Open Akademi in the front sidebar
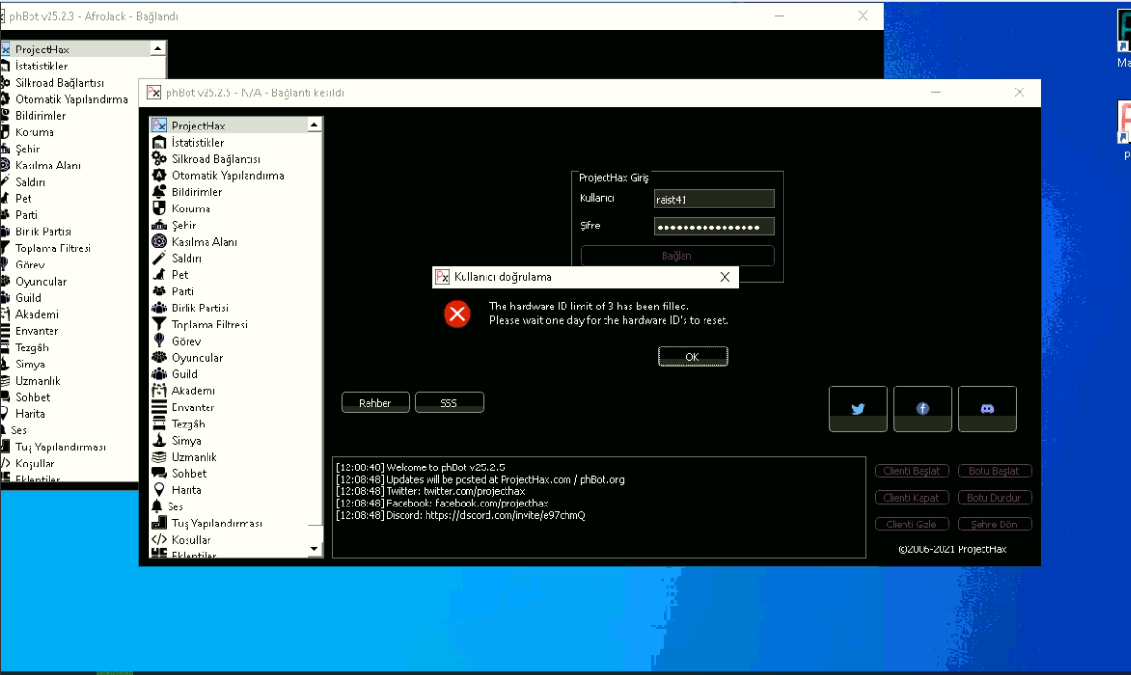Image resolution: width=1131 pixels, height=675 pixels. tap(193, 391)
